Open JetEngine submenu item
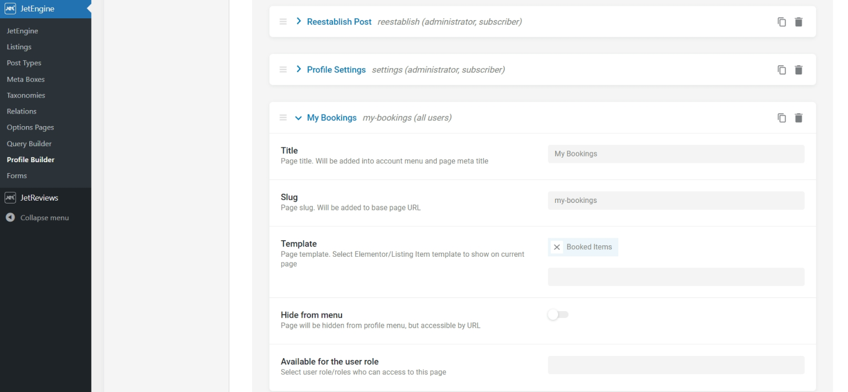Viewport: 848px width, 392px height. [x=22, y=31]
